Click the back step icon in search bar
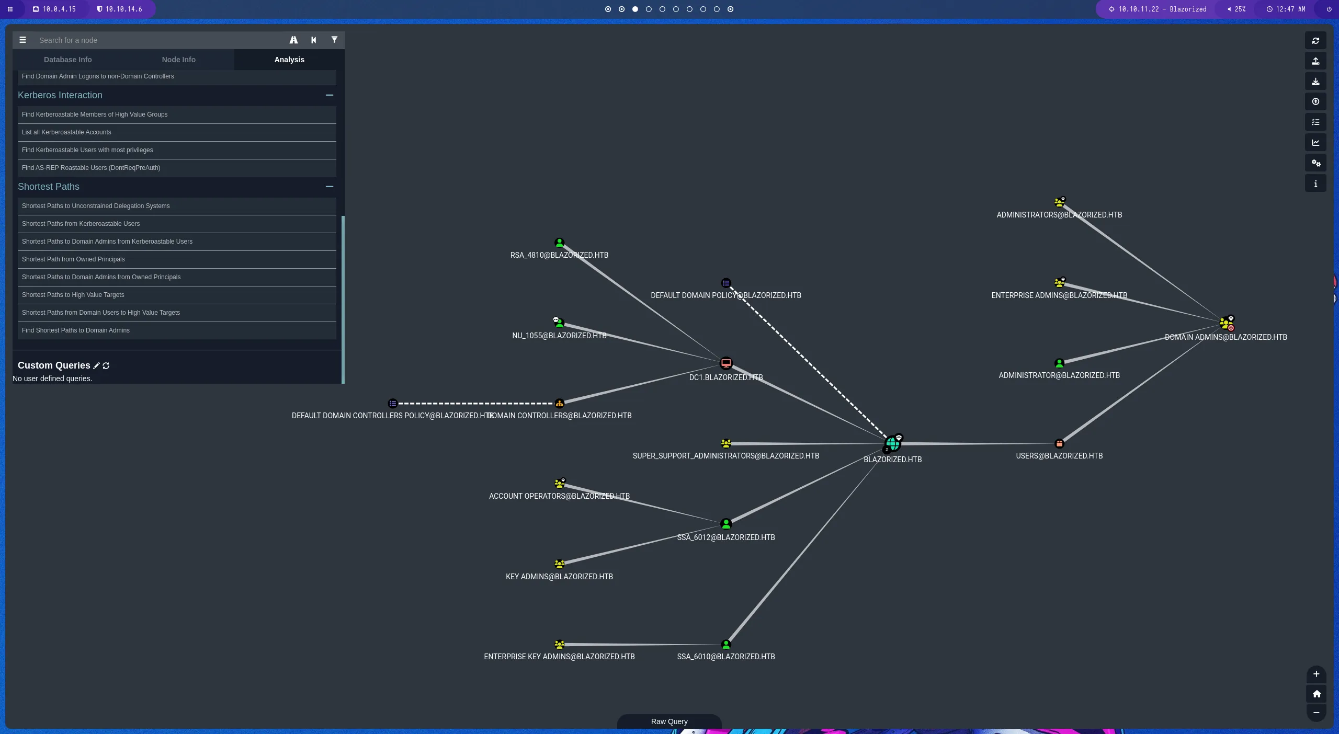The width and height of the screenshot is (1339, 734). (x=314, y=40)
